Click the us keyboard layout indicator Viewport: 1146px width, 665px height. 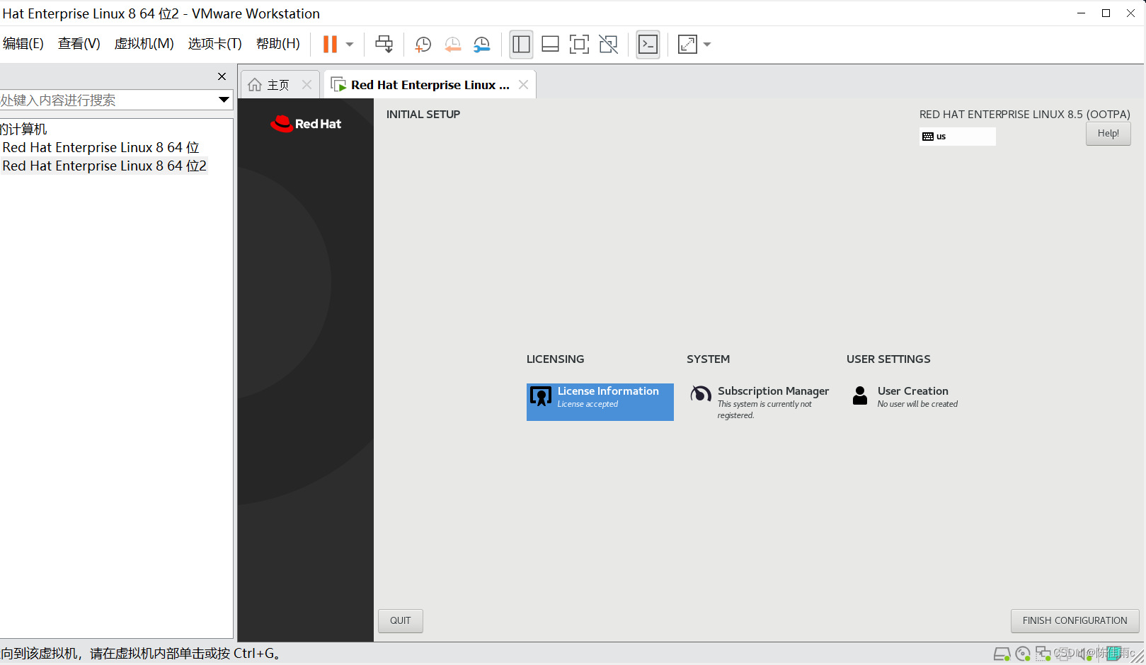tap(957, 137)
